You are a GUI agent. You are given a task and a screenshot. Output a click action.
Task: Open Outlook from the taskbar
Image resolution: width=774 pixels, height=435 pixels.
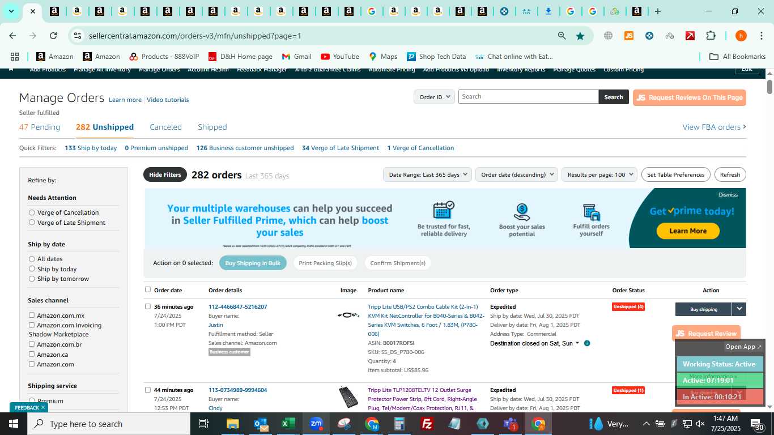261,424
